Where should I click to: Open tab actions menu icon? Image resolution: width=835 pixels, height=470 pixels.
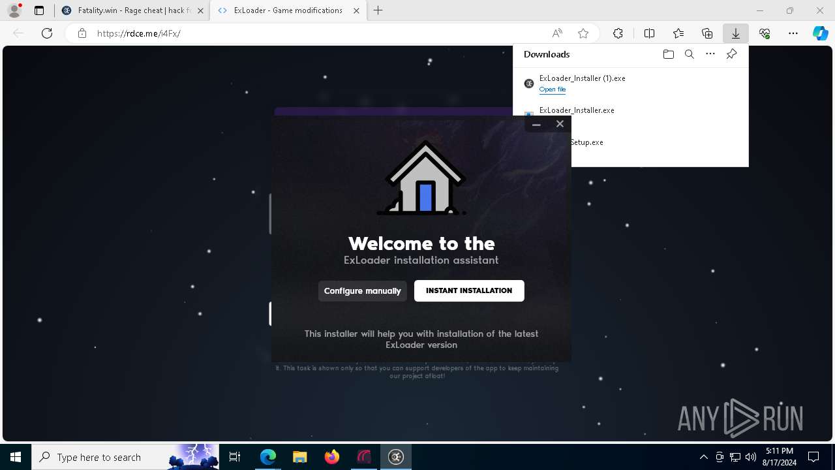coord(39,10)
